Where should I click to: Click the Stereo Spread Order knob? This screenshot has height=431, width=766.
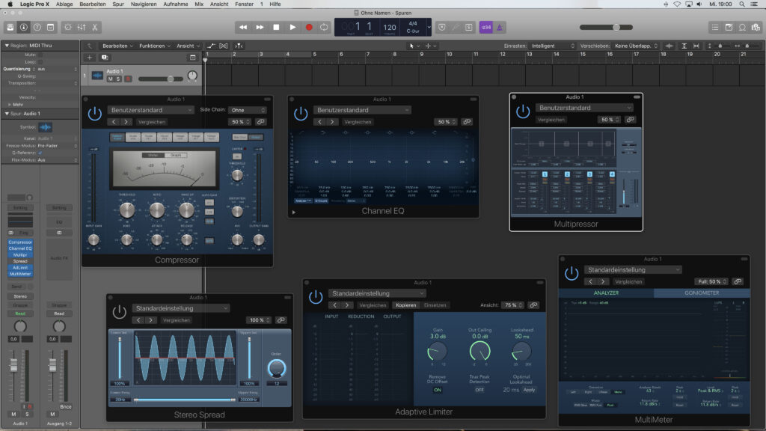277,368
